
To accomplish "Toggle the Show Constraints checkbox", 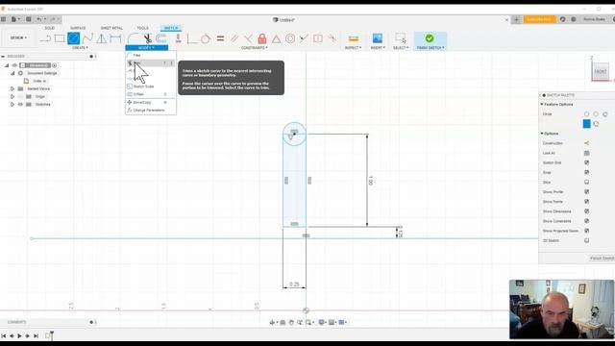I will pos(587,221).
